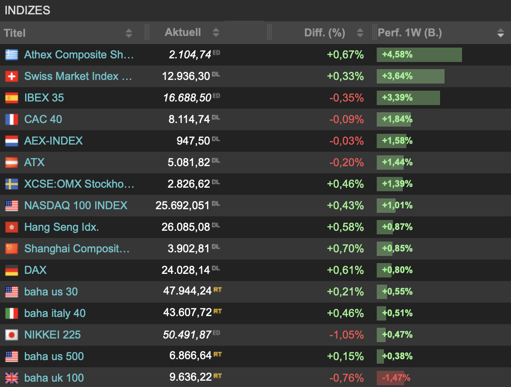Toggle sorting on Diff. (%) column arrows
511x387 pixels.
coord(360,33)
